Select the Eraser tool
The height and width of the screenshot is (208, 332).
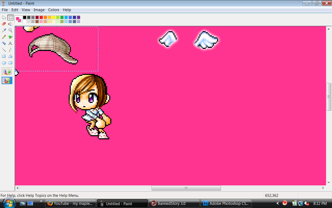(4, 24)
